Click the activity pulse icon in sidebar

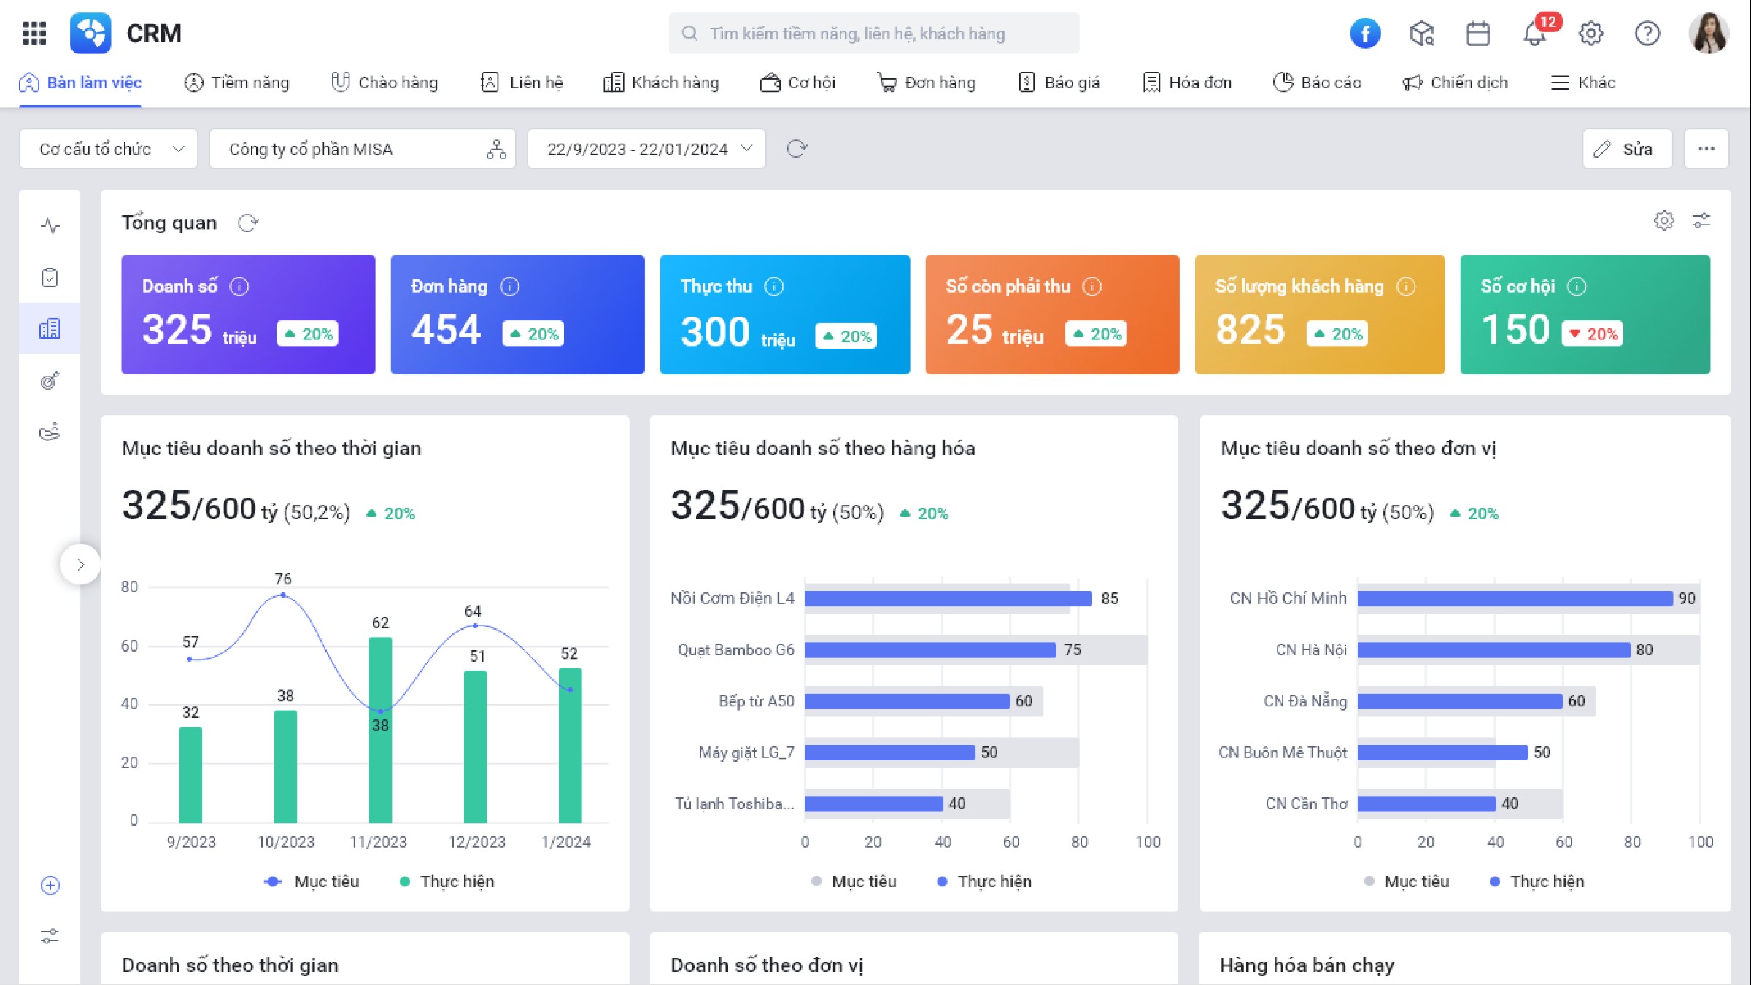(x=50, y=226)
